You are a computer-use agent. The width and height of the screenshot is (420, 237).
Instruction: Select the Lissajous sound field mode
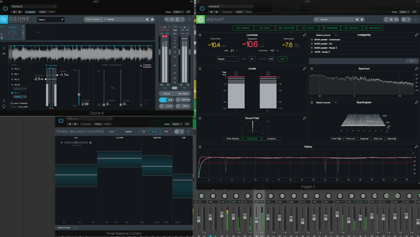[271, 139]
